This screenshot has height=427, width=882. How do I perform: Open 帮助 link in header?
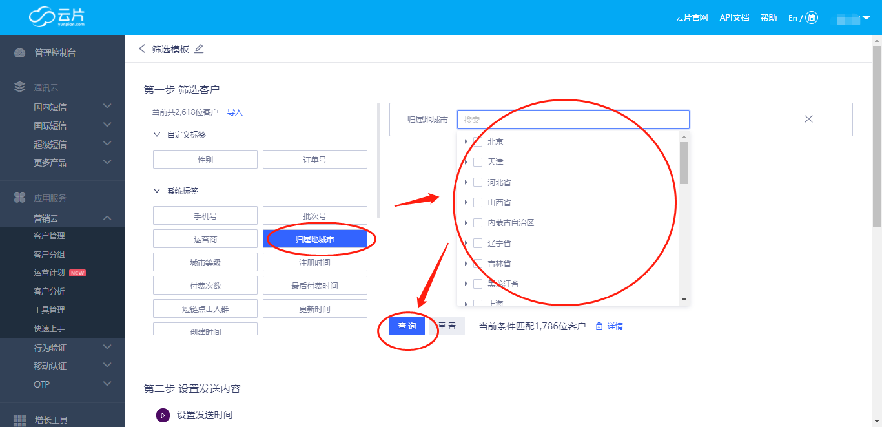coord(768,17)
